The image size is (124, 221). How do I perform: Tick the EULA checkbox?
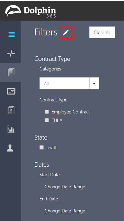coord(47,120)
